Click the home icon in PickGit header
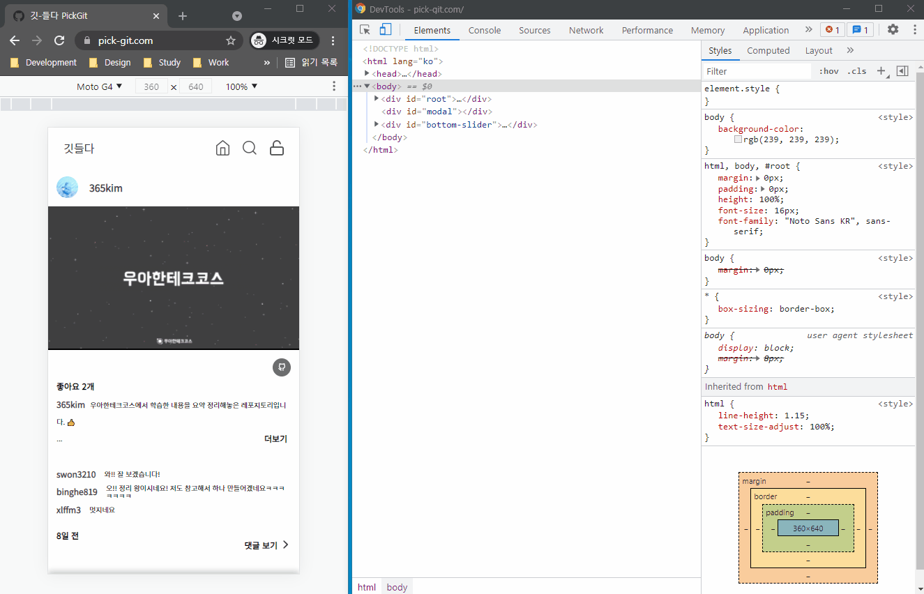Viewport: 924px width, 594px height. [223, 148]
